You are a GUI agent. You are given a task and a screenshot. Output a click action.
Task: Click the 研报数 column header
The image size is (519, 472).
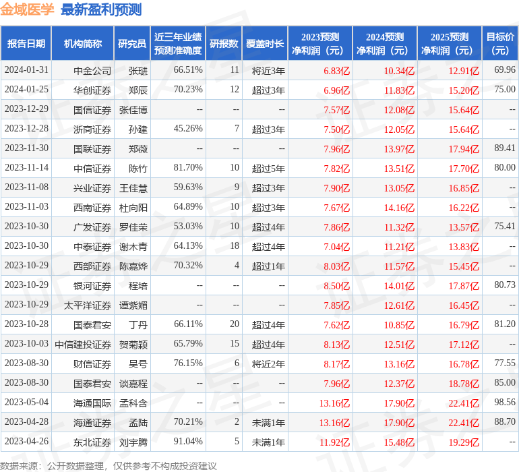[x=224, y=43]
